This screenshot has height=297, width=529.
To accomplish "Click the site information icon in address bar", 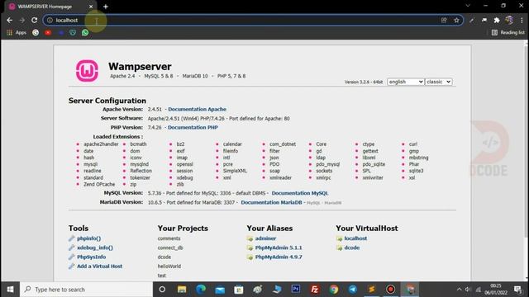I will 50,20.
